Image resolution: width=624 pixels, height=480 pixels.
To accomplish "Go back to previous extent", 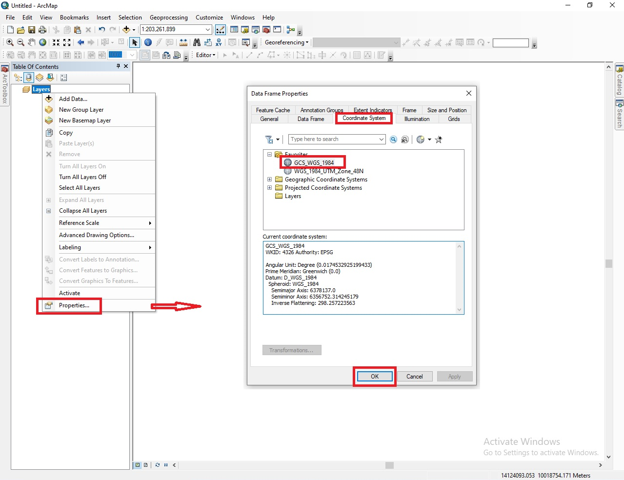I will (x=81, y=42).
